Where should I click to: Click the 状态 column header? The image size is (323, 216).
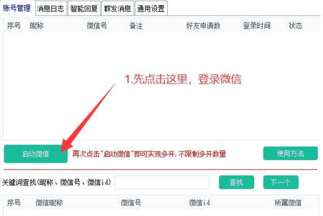pyautogui.click(x=295, y=26)
